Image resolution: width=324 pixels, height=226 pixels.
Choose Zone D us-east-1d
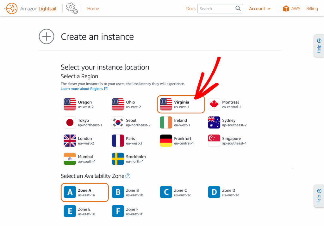point(224,192)
